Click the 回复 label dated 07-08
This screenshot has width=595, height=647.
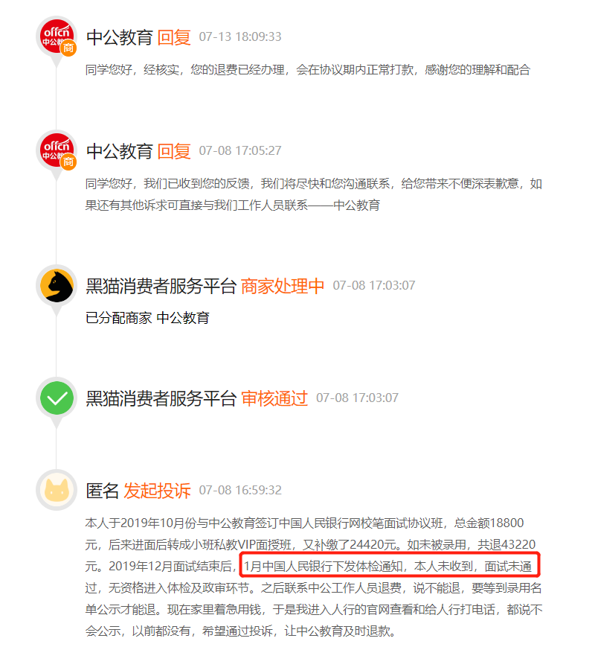pyautogui.click(x=174, y=151)
